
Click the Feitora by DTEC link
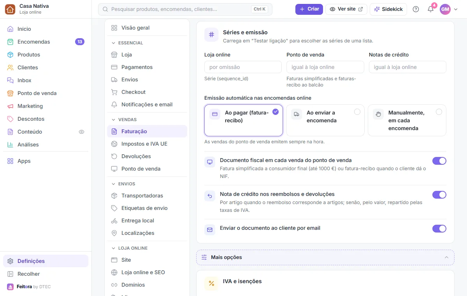click(x=29, y=287)
